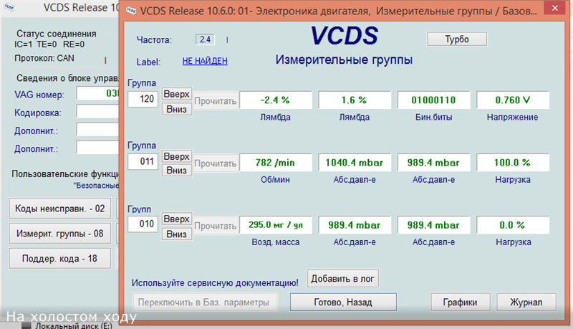
Task: Click Вниз for group 120
Action: coord(176,109)
